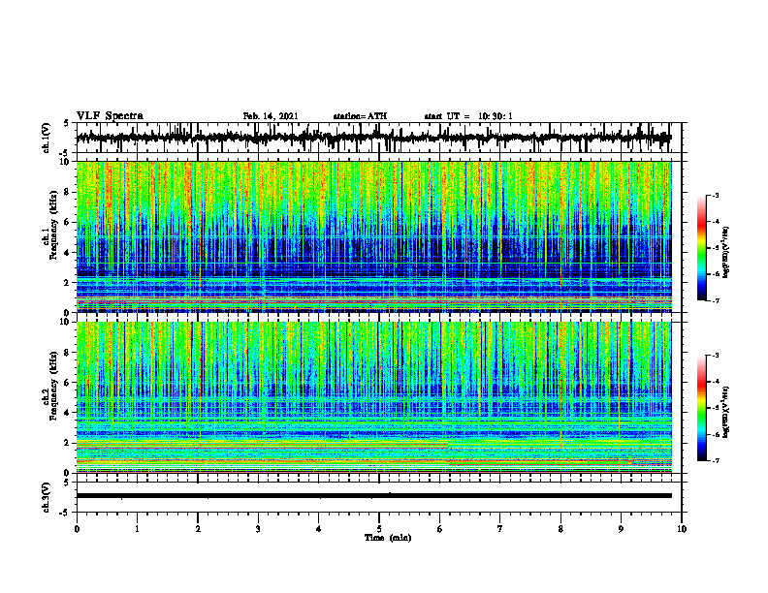The image size is (768, 593).
Task: Click the ch.1 color bar log(PSD) label
Action: coord(726,252)
